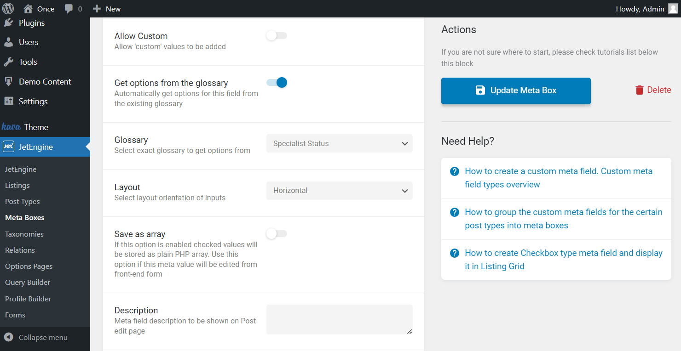Viewport: 681px width, 351px height.
Task: Click the Users person icon
Action: coord(8,42)
